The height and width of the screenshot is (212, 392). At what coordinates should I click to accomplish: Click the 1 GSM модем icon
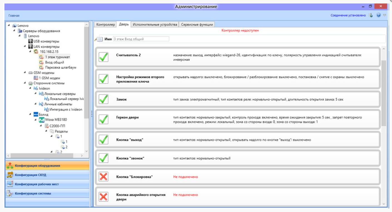pyautogui.click(x=36, y=78)
